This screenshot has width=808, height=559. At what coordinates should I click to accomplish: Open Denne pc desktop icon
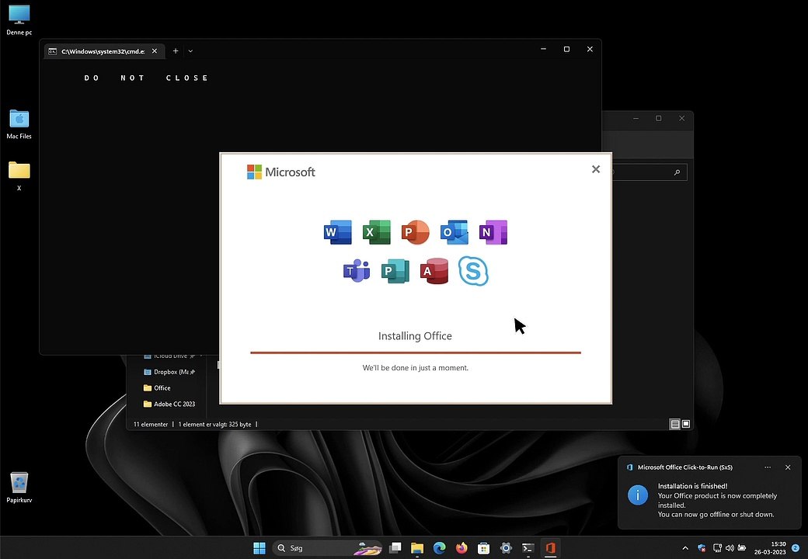(x=19, y=20)
